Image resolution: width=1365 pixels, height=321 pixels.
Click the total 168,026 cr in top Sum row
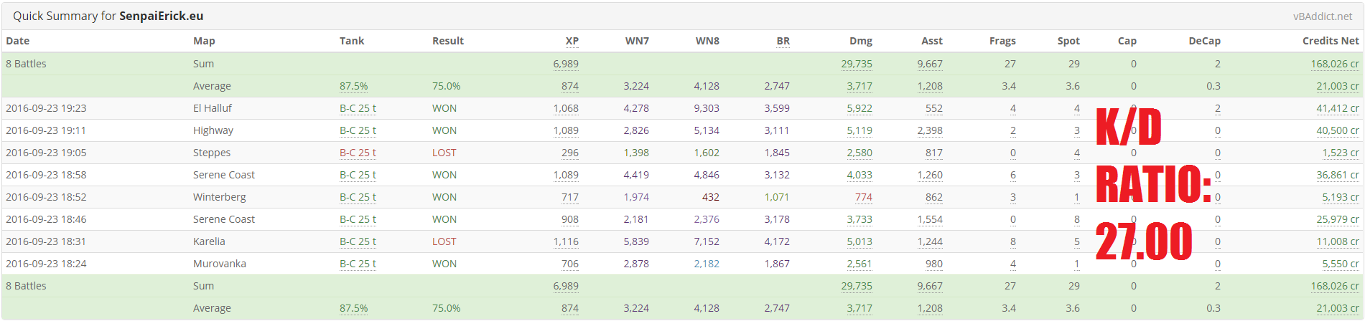(x=1334, y=64)
